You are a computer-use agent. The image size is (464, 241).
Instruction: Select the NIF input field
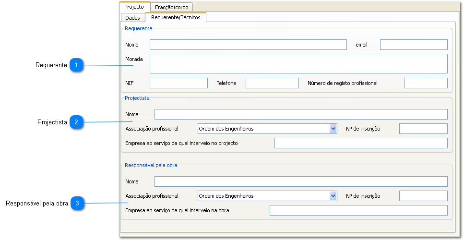178,83
